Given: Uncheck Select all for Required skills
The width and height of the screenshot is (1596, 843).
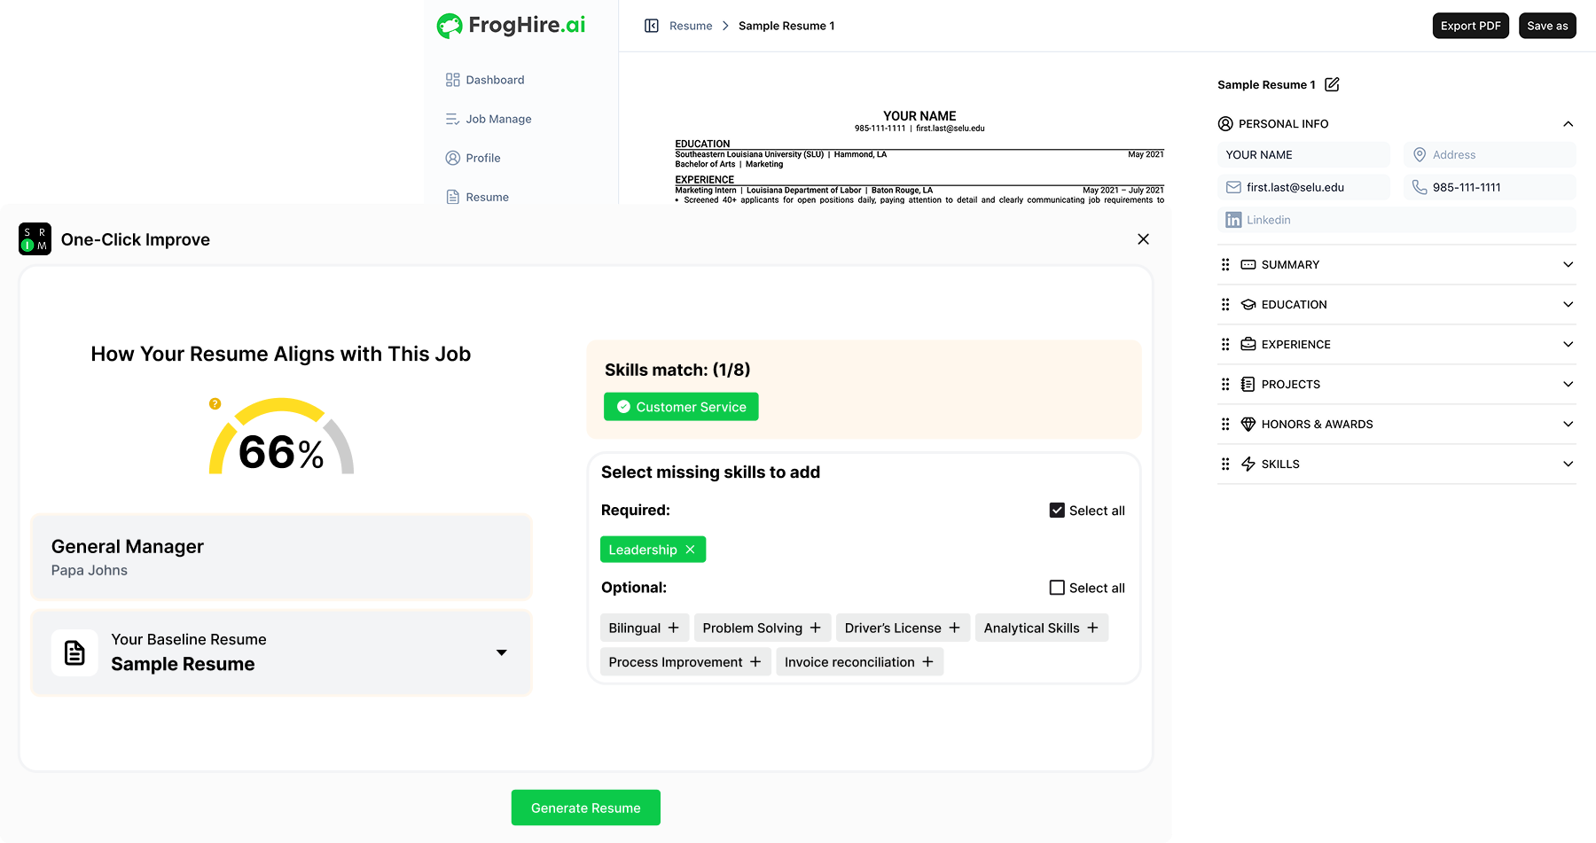Looking at the screenshot, I should [x=1056, y=510].
